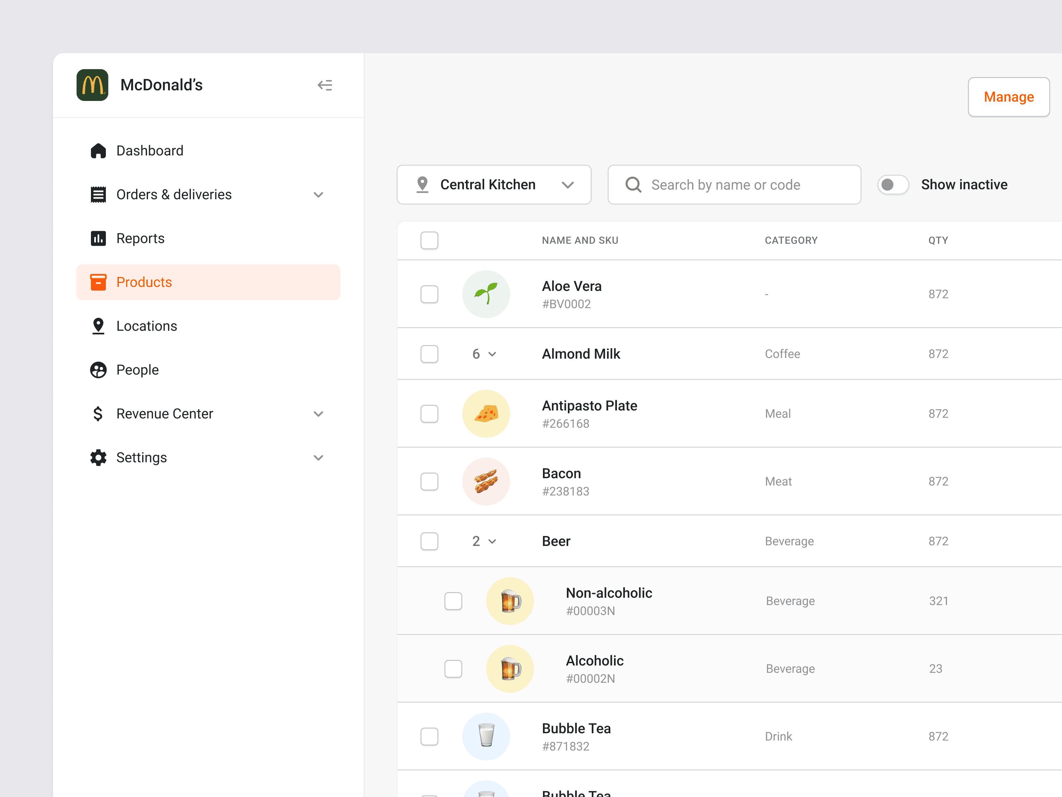Click the Locations pin icon in sidebar
The width and height of the screenshot is (1062, 797).
point(99,326)
